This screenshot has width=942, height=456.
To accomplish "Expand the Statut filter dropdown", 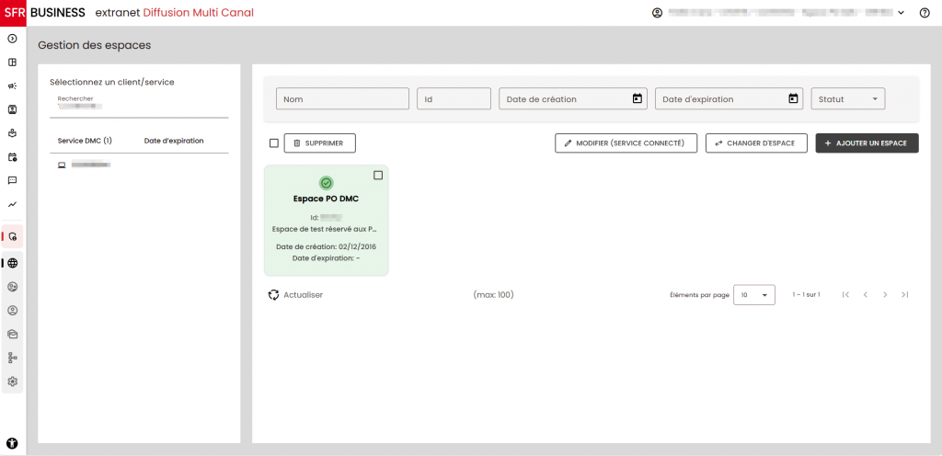I will 847,99.
